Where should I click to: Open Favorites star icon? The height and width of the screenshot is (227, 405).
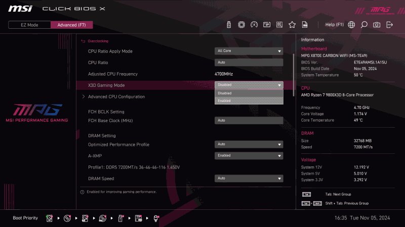click(x=292, y=25)
